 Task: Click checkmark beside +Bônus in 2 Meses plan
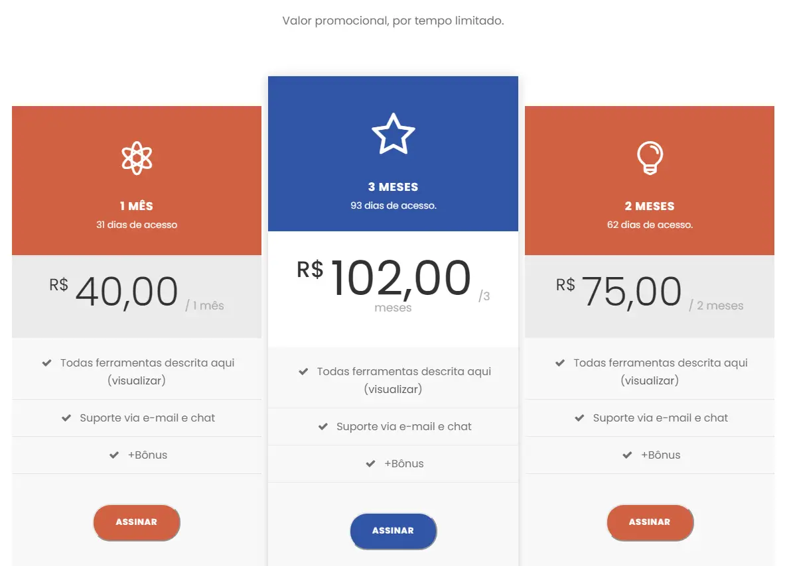[x=627, y=455]
